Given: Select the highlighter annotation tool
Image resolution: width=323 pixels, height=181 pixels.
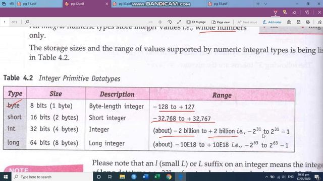Looking at the screenshot, I should point(285,13).
